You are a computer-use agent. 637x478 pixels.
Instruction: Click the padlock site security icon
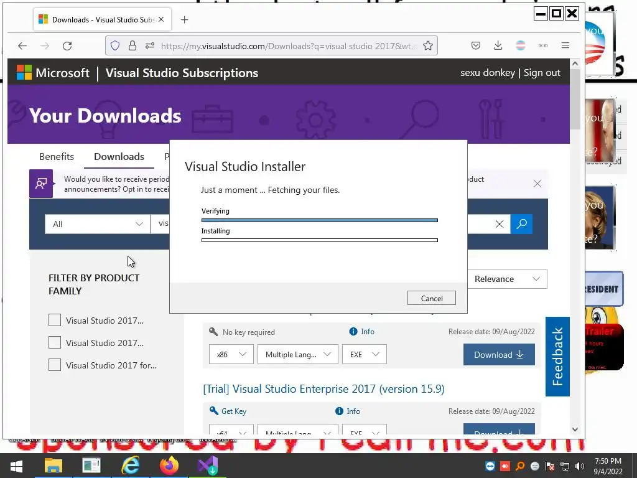(x=133, y=45)
